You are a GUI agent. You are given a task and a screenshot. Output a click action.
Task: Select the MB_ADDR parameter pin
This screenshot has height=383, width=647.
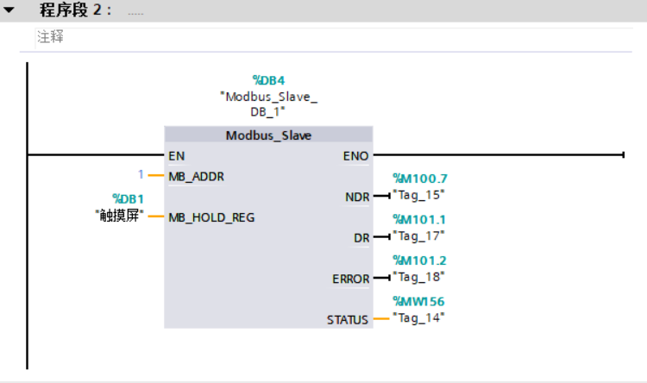(x=196, y=176)
